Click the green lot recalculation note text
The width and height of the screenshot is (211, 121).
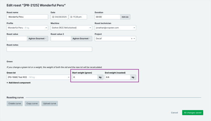pos(54,67)
